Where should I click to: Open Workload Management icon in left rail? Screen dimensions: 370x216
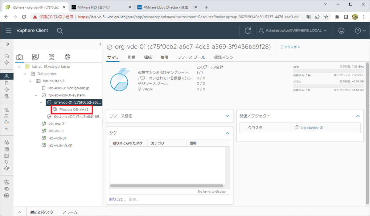tap(7, 89)
